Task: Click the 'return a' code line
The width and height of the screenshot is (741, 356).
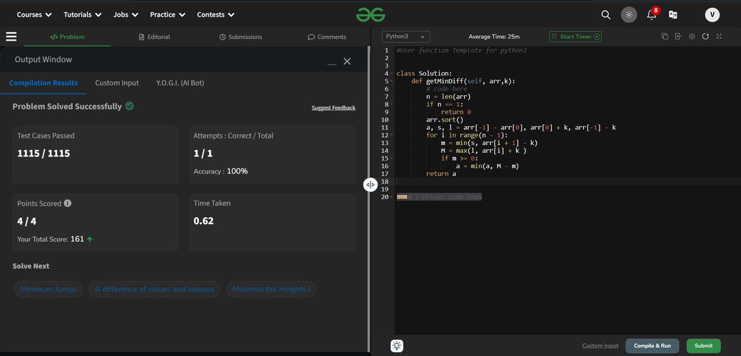Action: click(x=441, y=174)
